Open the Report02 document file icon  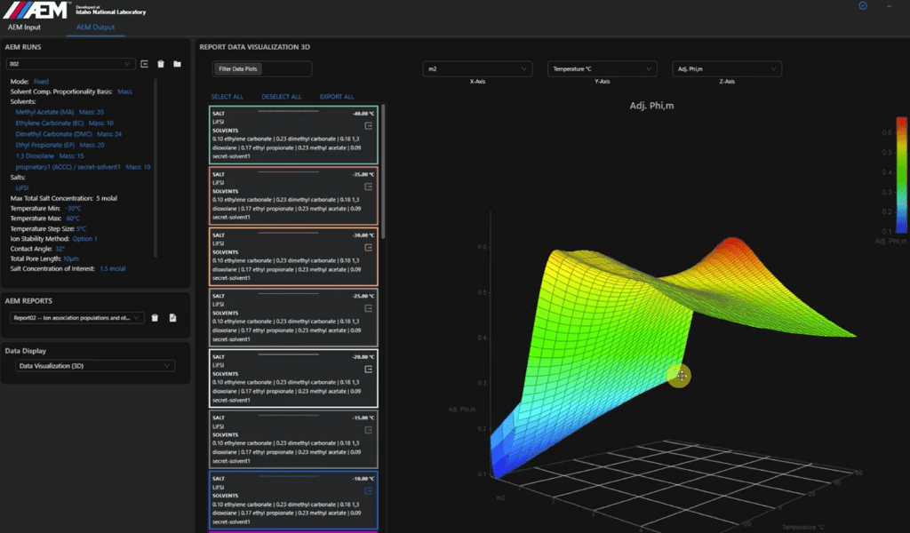pyautogui.click(x=173, y=317)
